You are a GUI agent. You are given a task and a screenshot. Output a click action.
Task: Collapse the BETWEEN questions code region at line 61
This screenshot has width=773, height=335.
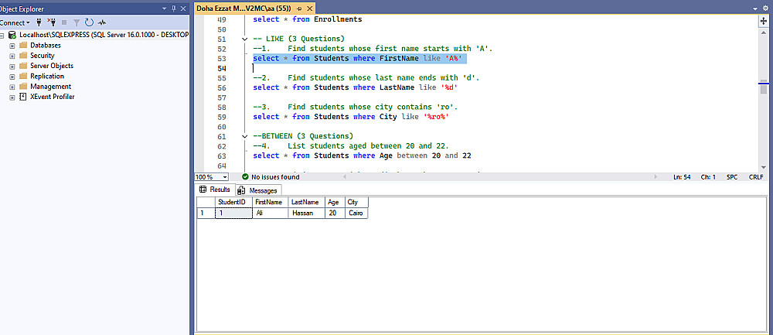point(245,136)
